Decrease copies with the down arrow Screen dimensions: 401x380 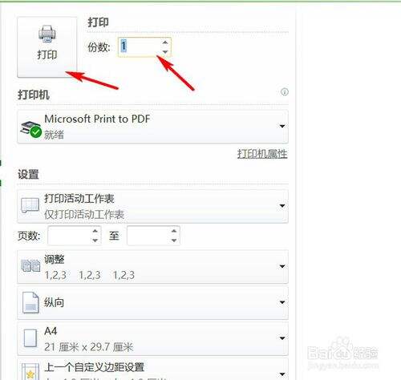[x=165, y=52]
